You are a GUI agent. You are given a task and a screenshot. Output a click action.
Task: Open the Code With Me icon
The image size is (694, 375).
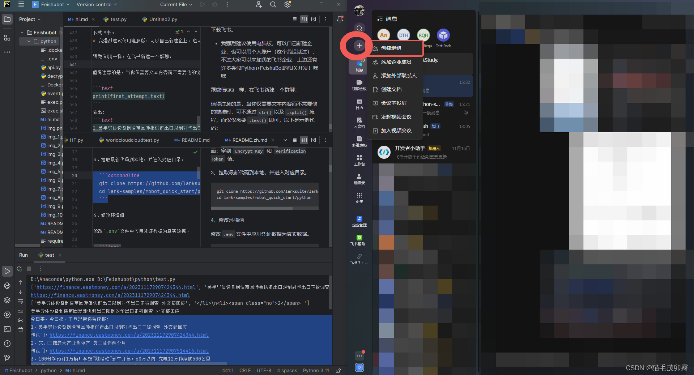259,4
